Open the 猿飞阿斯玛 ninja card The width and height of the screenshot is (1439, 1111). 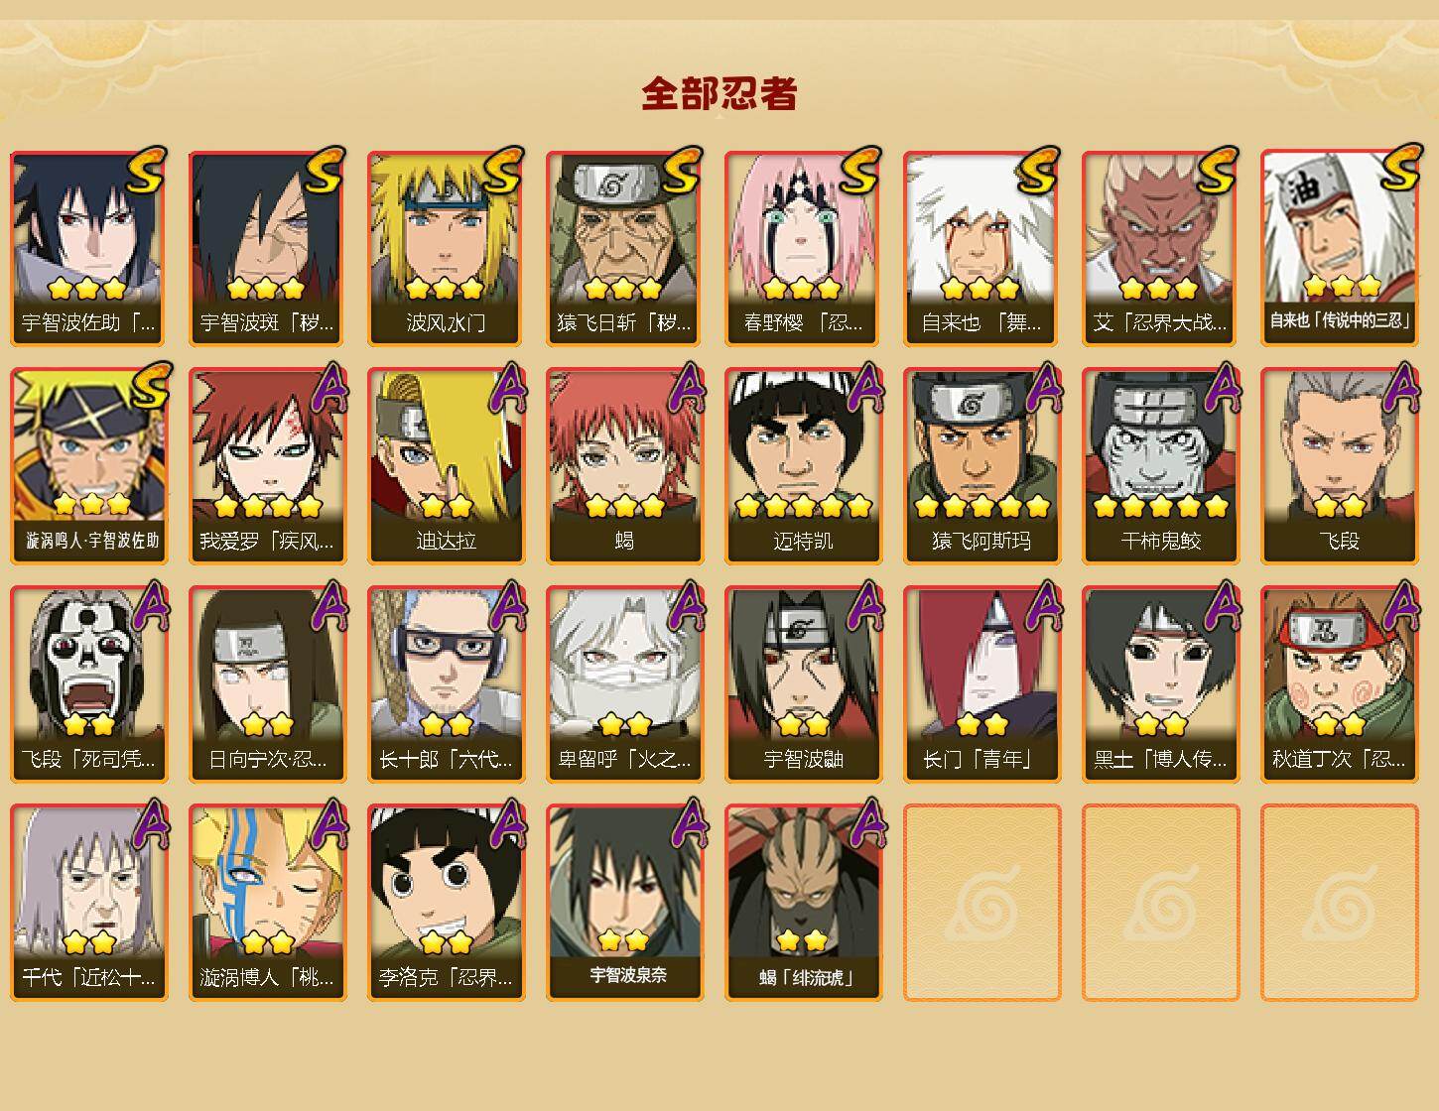tap(981, 466)
